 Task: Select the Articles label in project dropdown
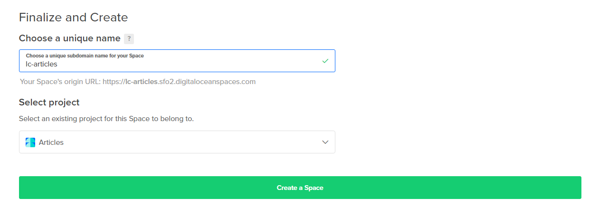tap(51, 142)
